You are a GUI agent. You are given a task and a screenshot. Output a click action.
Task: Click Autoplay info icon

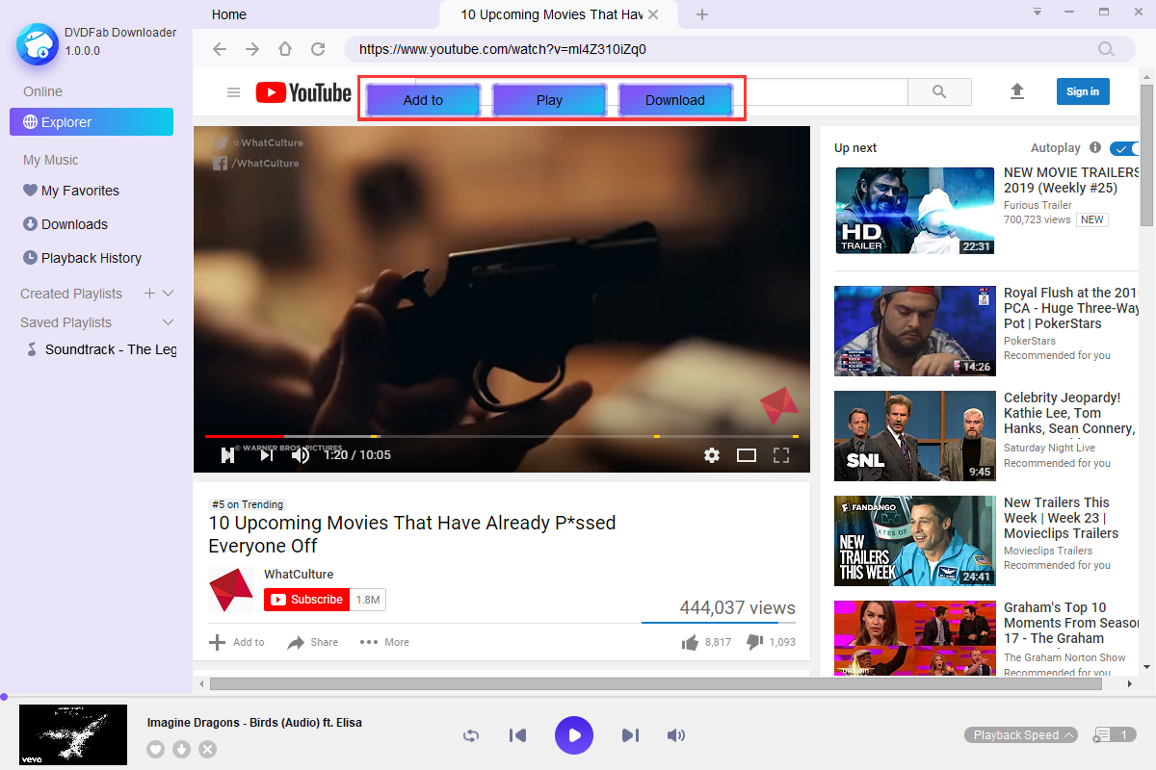(1095, 148)
